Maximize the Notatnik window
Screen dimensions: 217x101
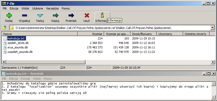209,74
